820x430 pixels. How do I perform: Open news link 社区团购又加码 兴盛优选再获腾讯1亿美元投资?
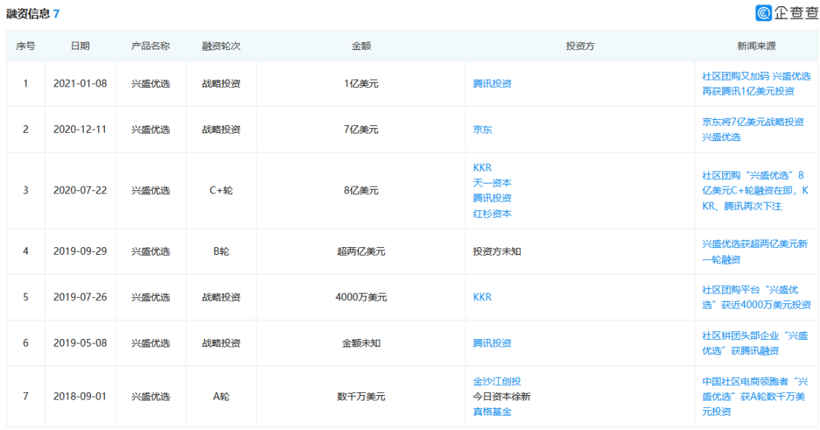[756, 83]
